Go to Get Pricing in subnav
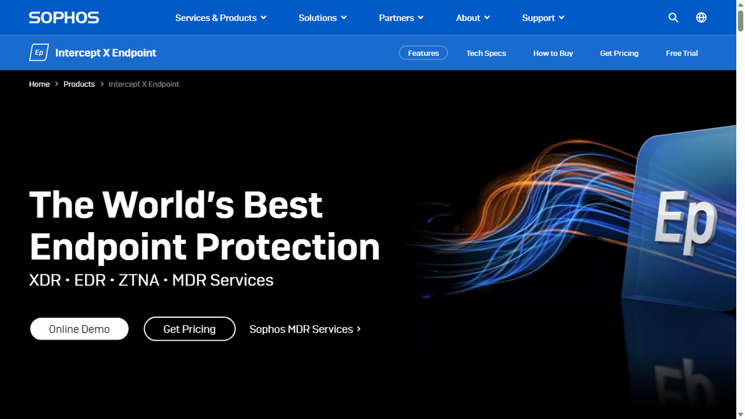 coord(619,53)
